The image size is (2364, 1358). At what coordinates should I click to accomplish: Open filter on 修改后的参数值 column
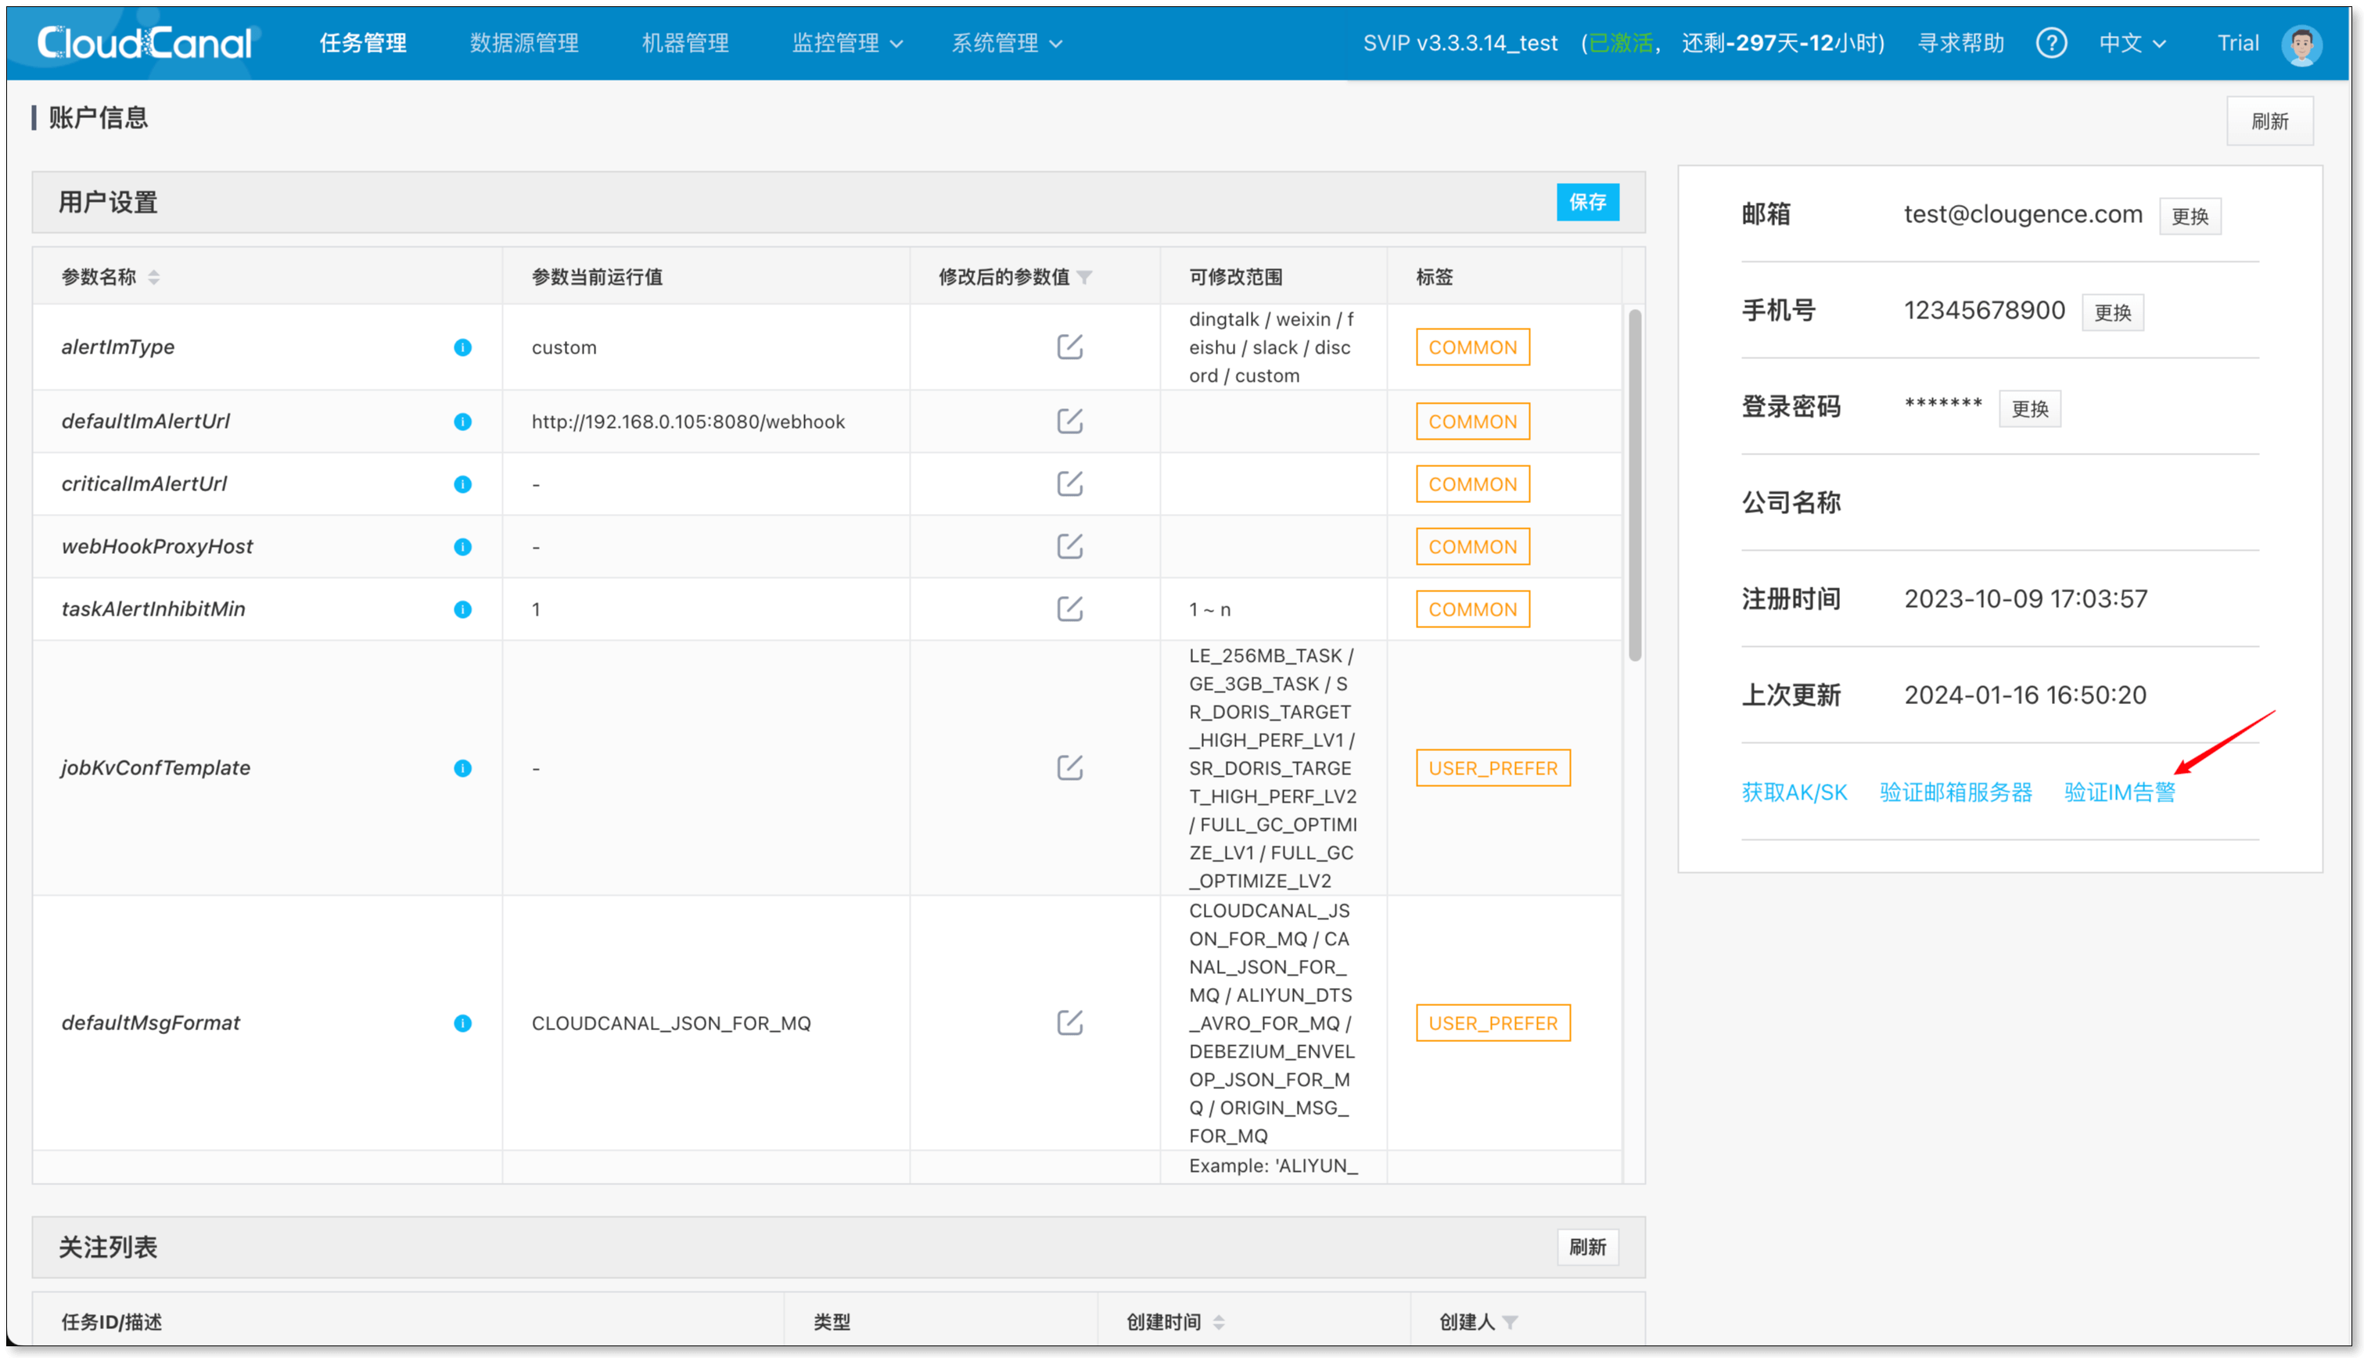pyautogui.click(x=1084, y=277)
